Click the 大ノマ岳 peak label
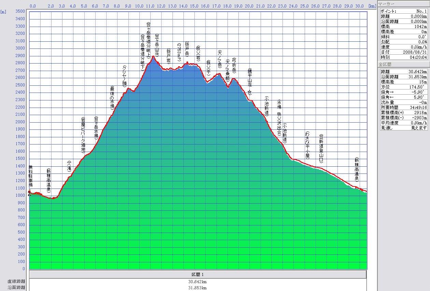The height and width of the screenshot is (291, 430). 220,59
